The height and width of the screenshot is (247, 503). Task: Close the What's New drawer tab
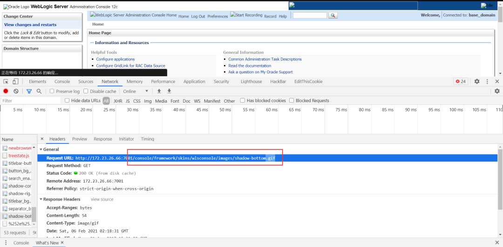click(x=62, y=243)
